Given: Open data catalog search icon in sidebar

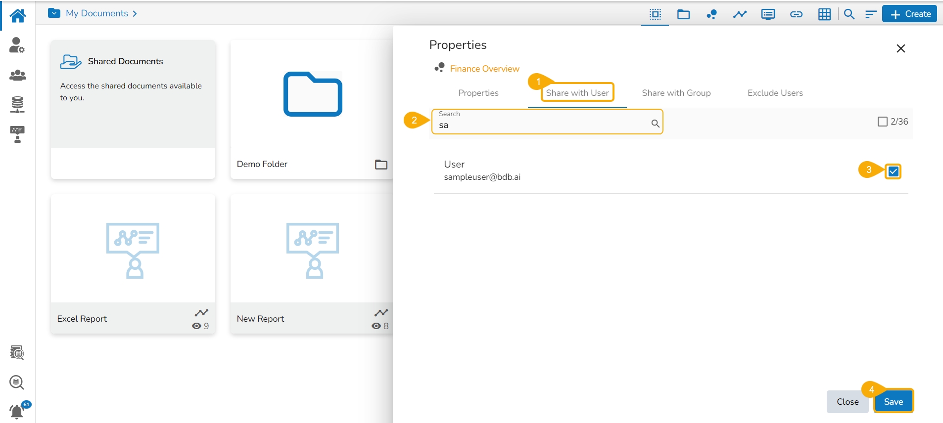Looking at the screenshot, I should (17, 353).
